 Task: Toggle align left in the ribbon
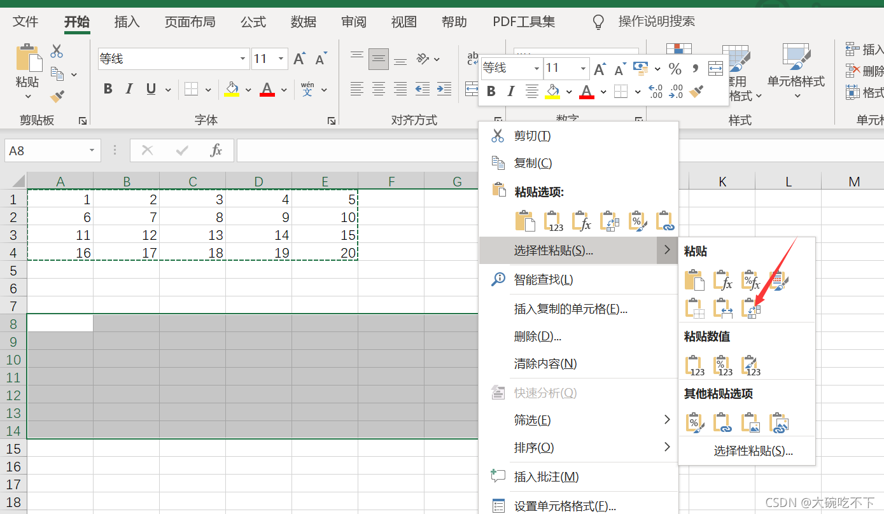tap(357, 89)
